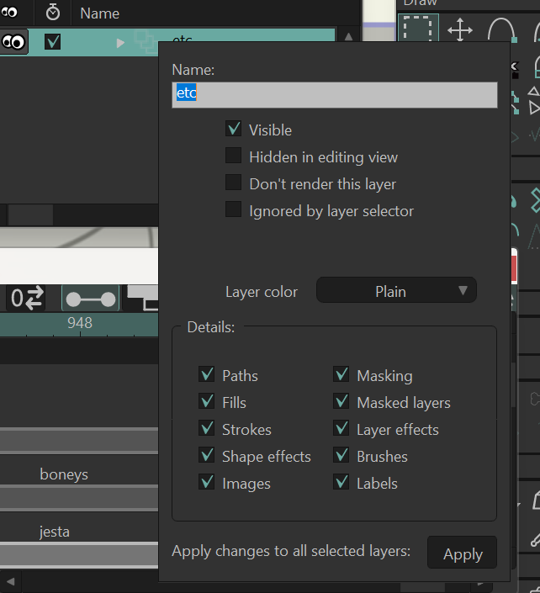The width and height of the screenshot is (540, 593).
Task: Click the onion skin two-dot connector icon
Action: [90, 299]
